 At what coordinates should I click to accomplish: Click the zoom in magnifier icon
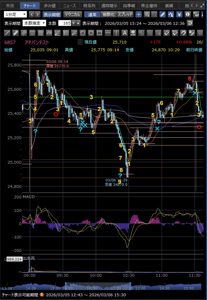(x=147, y=14)
